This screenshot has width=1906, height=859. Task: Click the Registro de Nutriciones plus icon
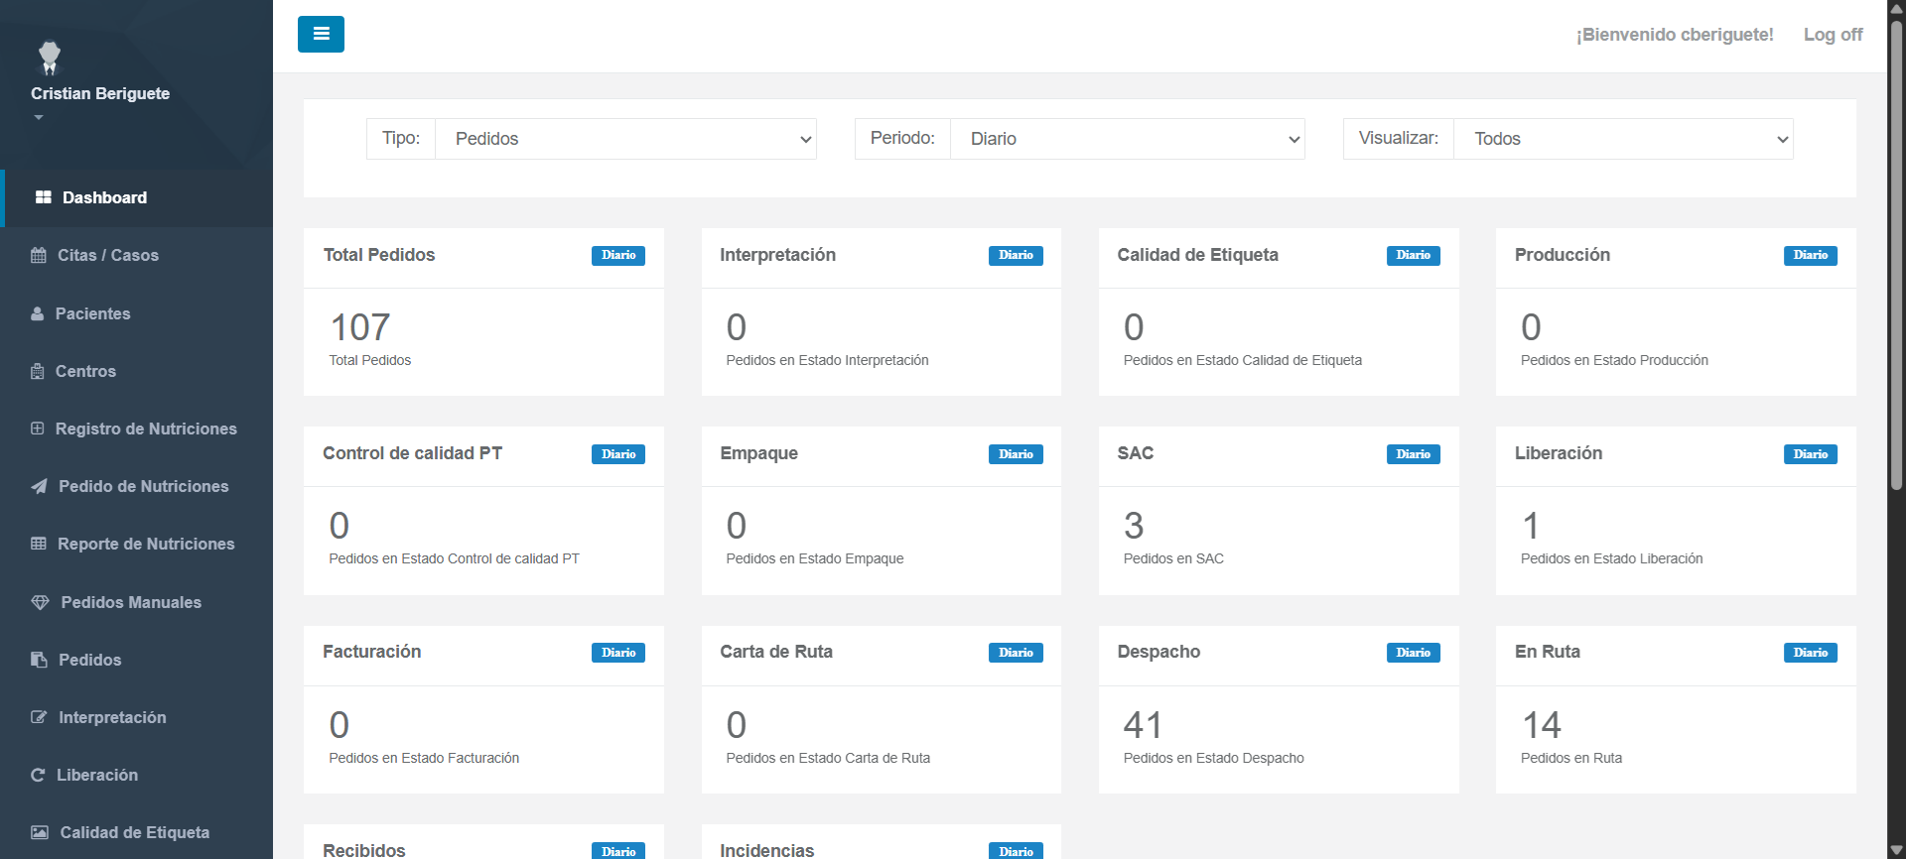38,429
